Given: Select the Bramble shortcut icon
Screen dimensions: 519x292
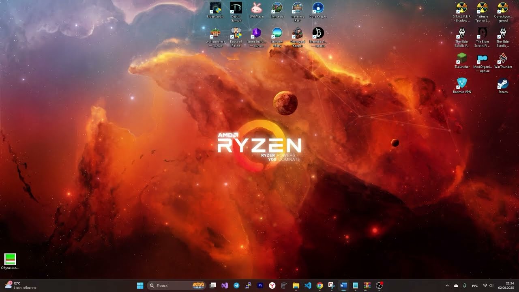Looking at the screenshot, I should click(318, 37).
